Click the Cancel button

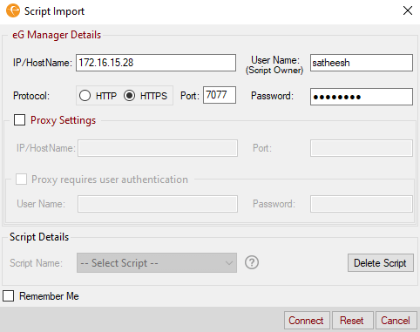click(396, 321)
